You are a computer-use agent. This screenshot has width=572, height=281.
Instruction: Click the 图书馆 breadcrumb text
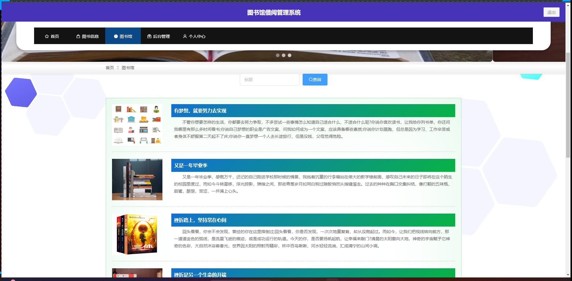point(128,68)
